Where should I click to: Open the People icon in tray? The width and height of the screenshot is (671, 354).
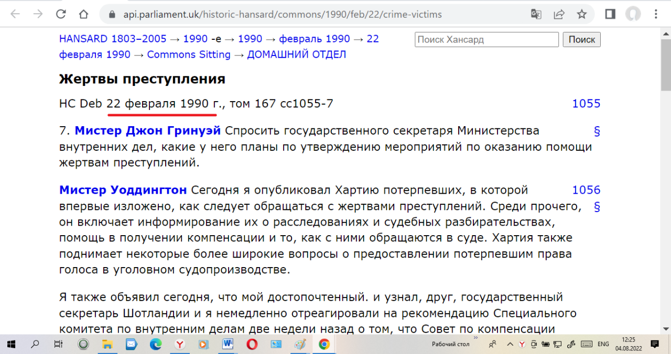tap(493, 344)
